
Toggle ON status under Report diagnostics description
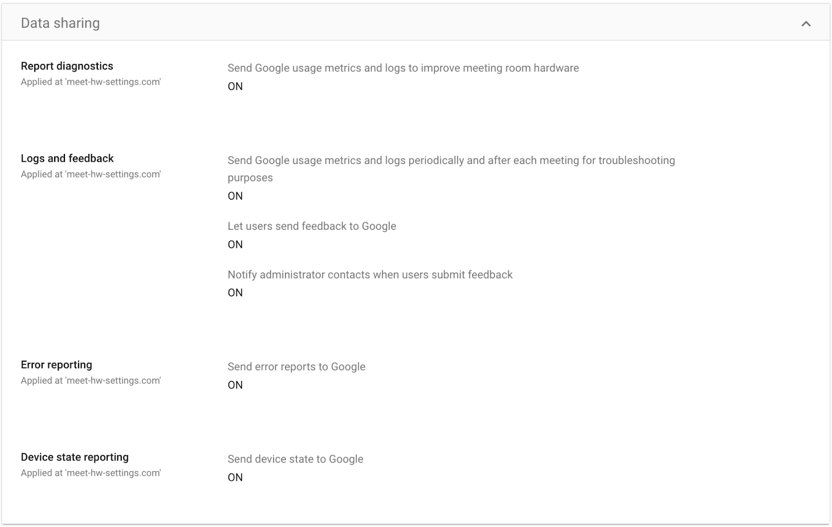(x=235, y=86)
